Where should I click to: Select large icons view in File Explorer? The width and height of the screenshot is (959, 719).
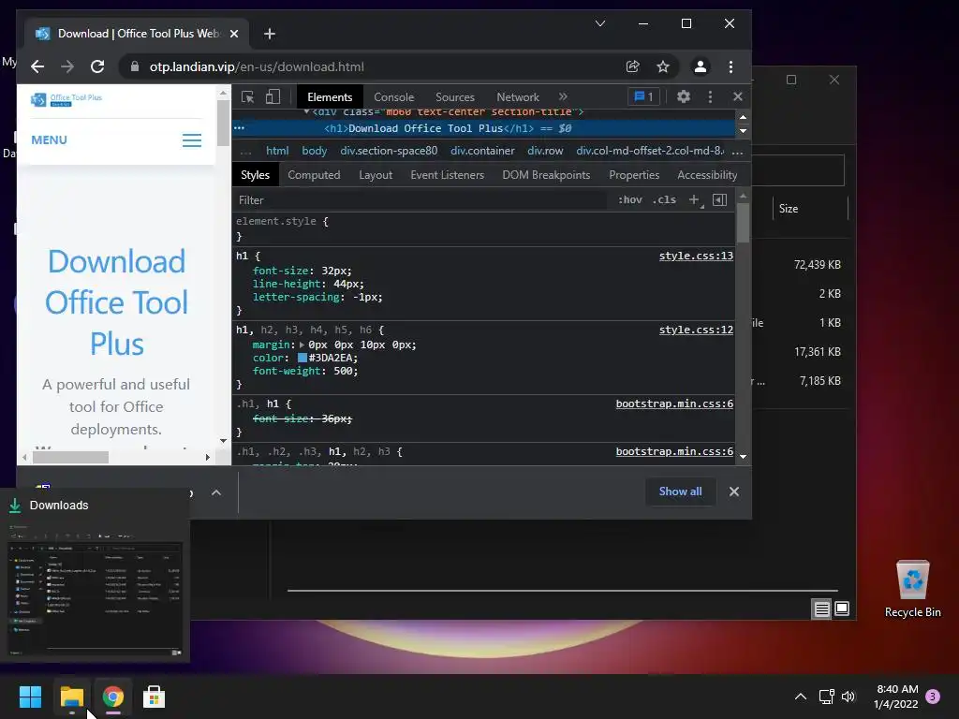coord(842,609)
